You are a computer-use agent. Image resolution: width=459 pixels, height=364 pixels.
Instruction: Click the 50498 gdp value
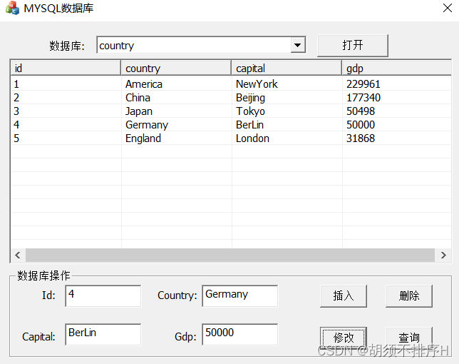[x=361, y=111]
